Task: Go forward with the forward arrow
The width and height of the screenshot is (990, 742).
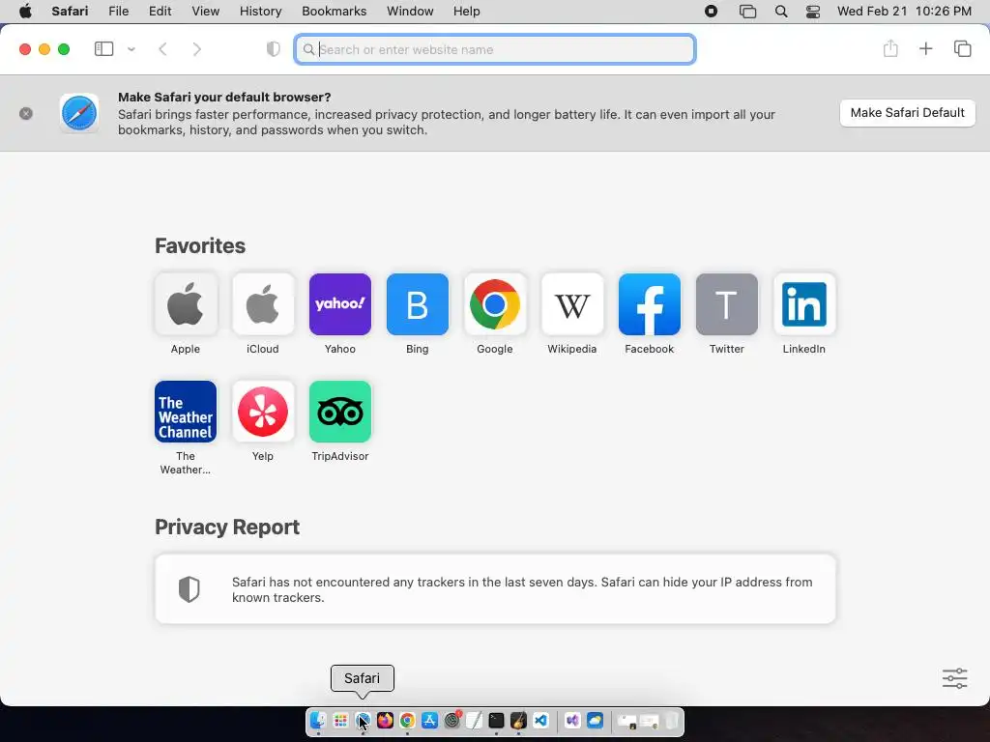Action: [x=197, y=49]
